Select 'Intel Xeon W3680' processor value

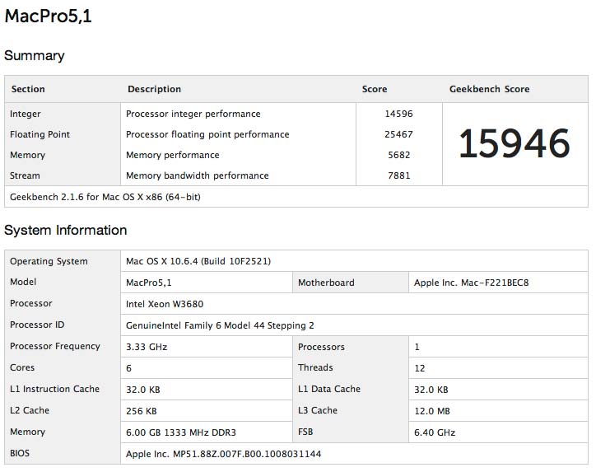click(x=165, y=304)
